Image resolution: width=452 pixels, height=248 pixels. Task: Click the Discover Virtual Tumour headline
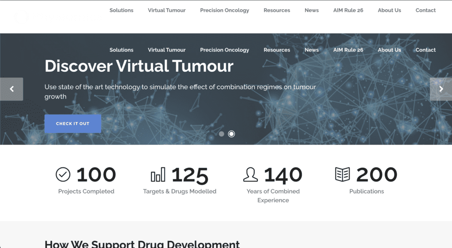[x=139, y=66]
